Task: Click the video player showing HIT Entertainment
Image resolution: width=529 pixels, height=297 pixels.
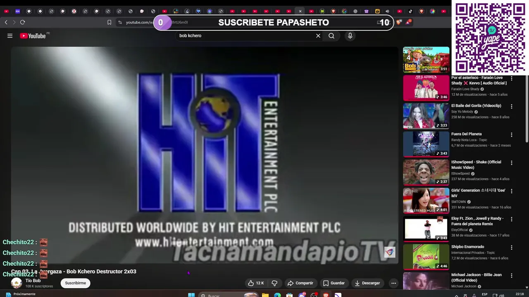Action: pos(205,155)
